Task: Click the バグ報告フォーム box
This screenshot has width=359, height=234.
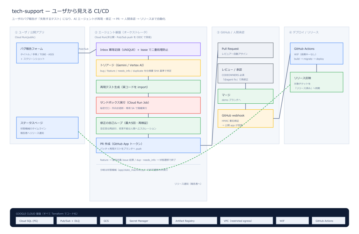Action: click(47, 53)
